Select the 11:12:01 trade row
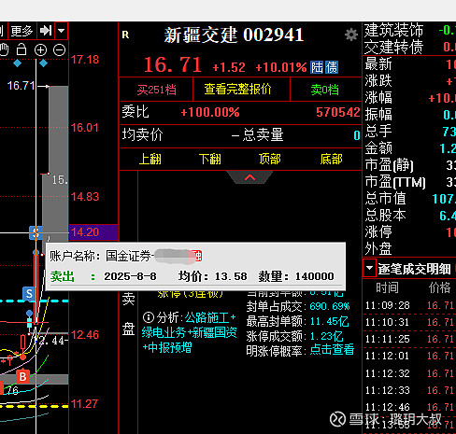Viewport: 456px width, 434px height. tap(409, 356)
